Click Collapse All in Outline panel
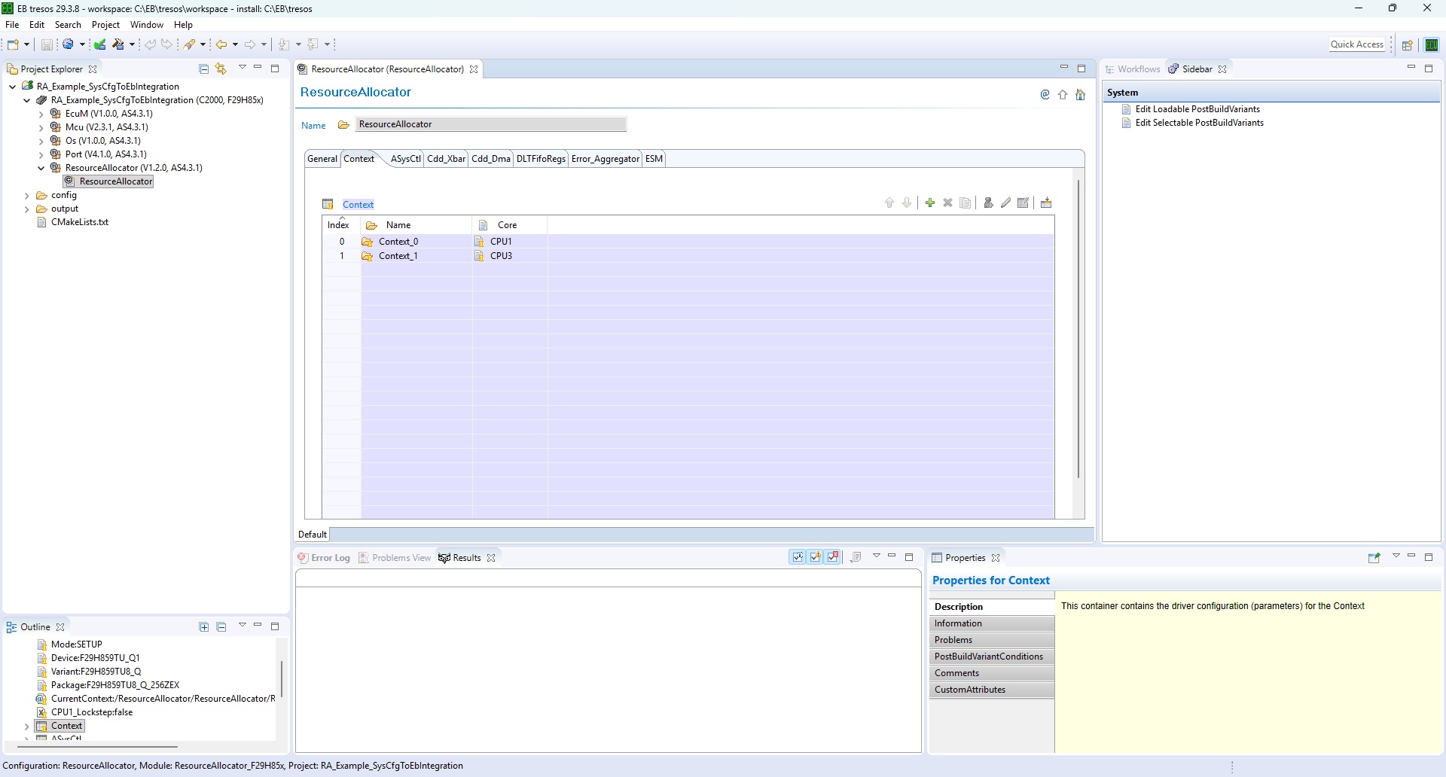Image resolution: width=1446 pixels, height=777 pixels. pyautogui.click(x=221, y=626)
